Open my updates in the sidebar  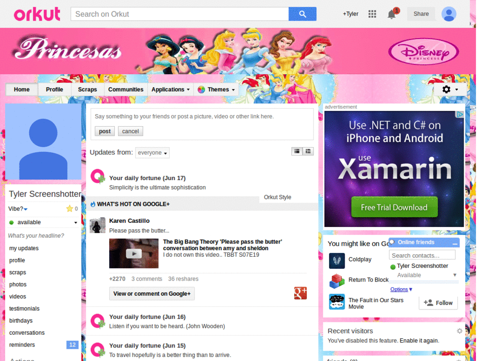pyautogui.click(x=24, y=248)
